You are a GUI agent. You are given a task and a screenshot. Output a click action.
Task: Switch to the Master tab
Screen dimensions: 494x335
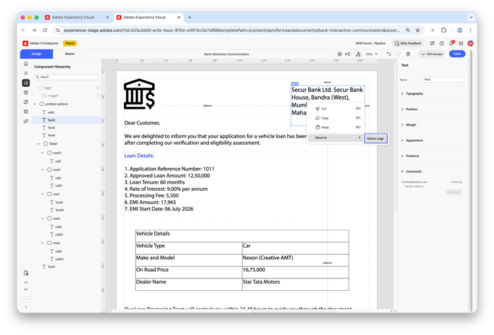point(70,54)
